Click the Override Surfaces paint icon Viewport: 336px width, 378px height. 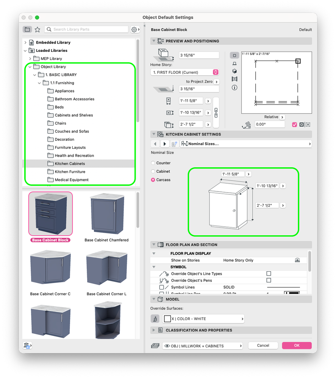tap(155, 319)
